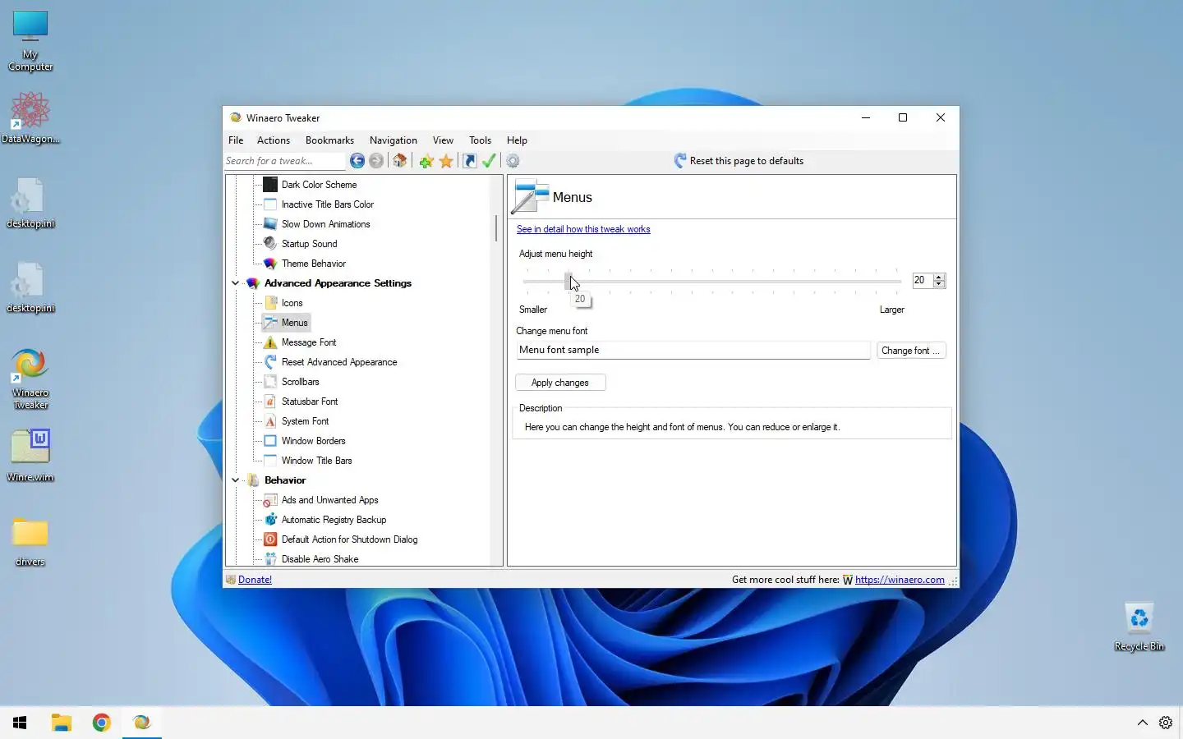Click Reset this page to defaults
The width and height of the screenshot is (1183, 739).
tap(739, 161)
